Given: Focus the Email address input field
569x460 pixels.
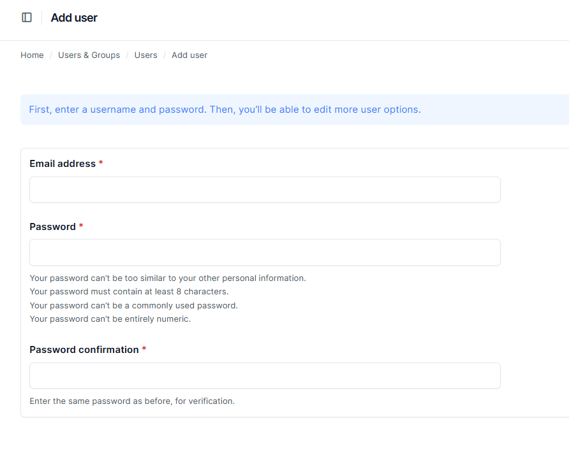Looking at the screenshot, I should pyautogui.click(x=265, y=190).
